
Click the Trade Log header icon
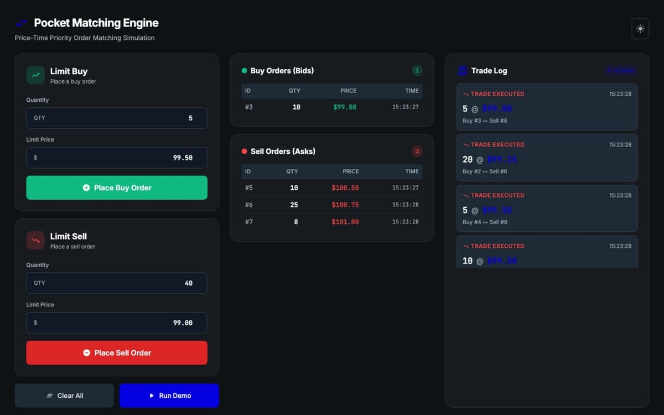click(462, 71)
